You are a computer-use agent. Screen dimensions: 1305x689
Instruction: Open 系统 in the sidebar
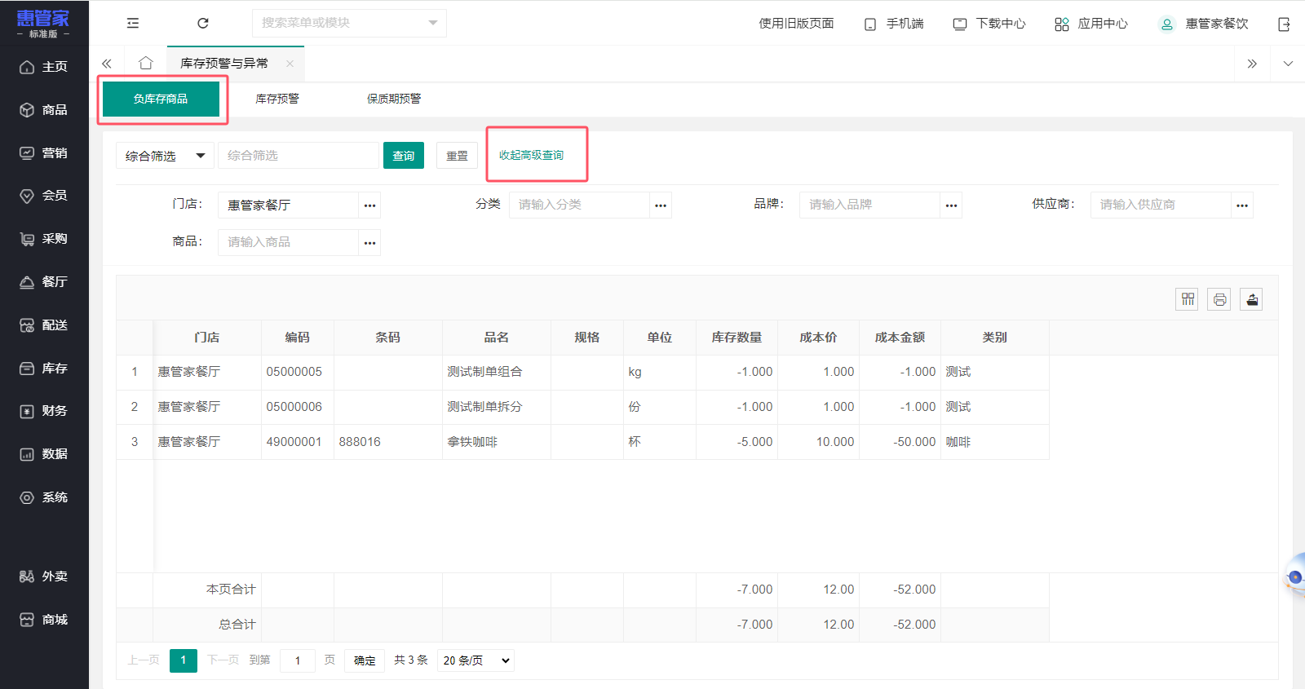click(x=44, y=497)
